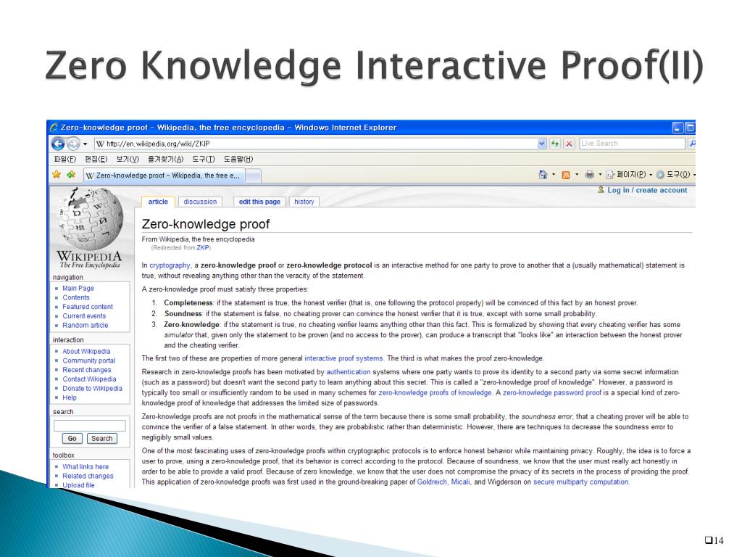The height and width of the screenshot is (557, 742).
Task: Follow the secure multiparty computation link
Action: coord(580,482)
